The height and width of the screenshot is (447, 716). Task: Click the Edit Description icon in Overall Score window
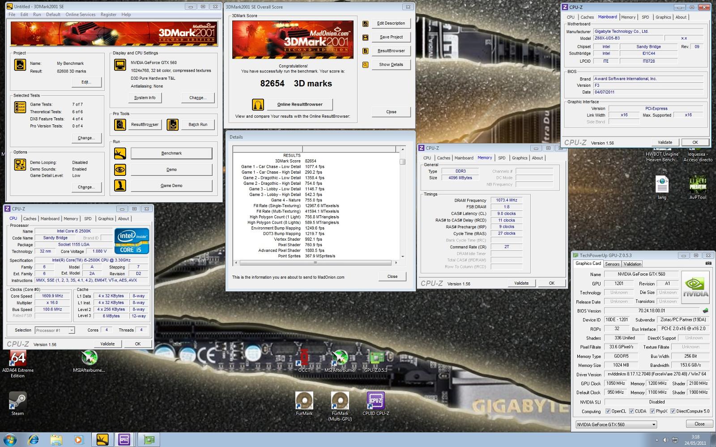pos(366,24)
